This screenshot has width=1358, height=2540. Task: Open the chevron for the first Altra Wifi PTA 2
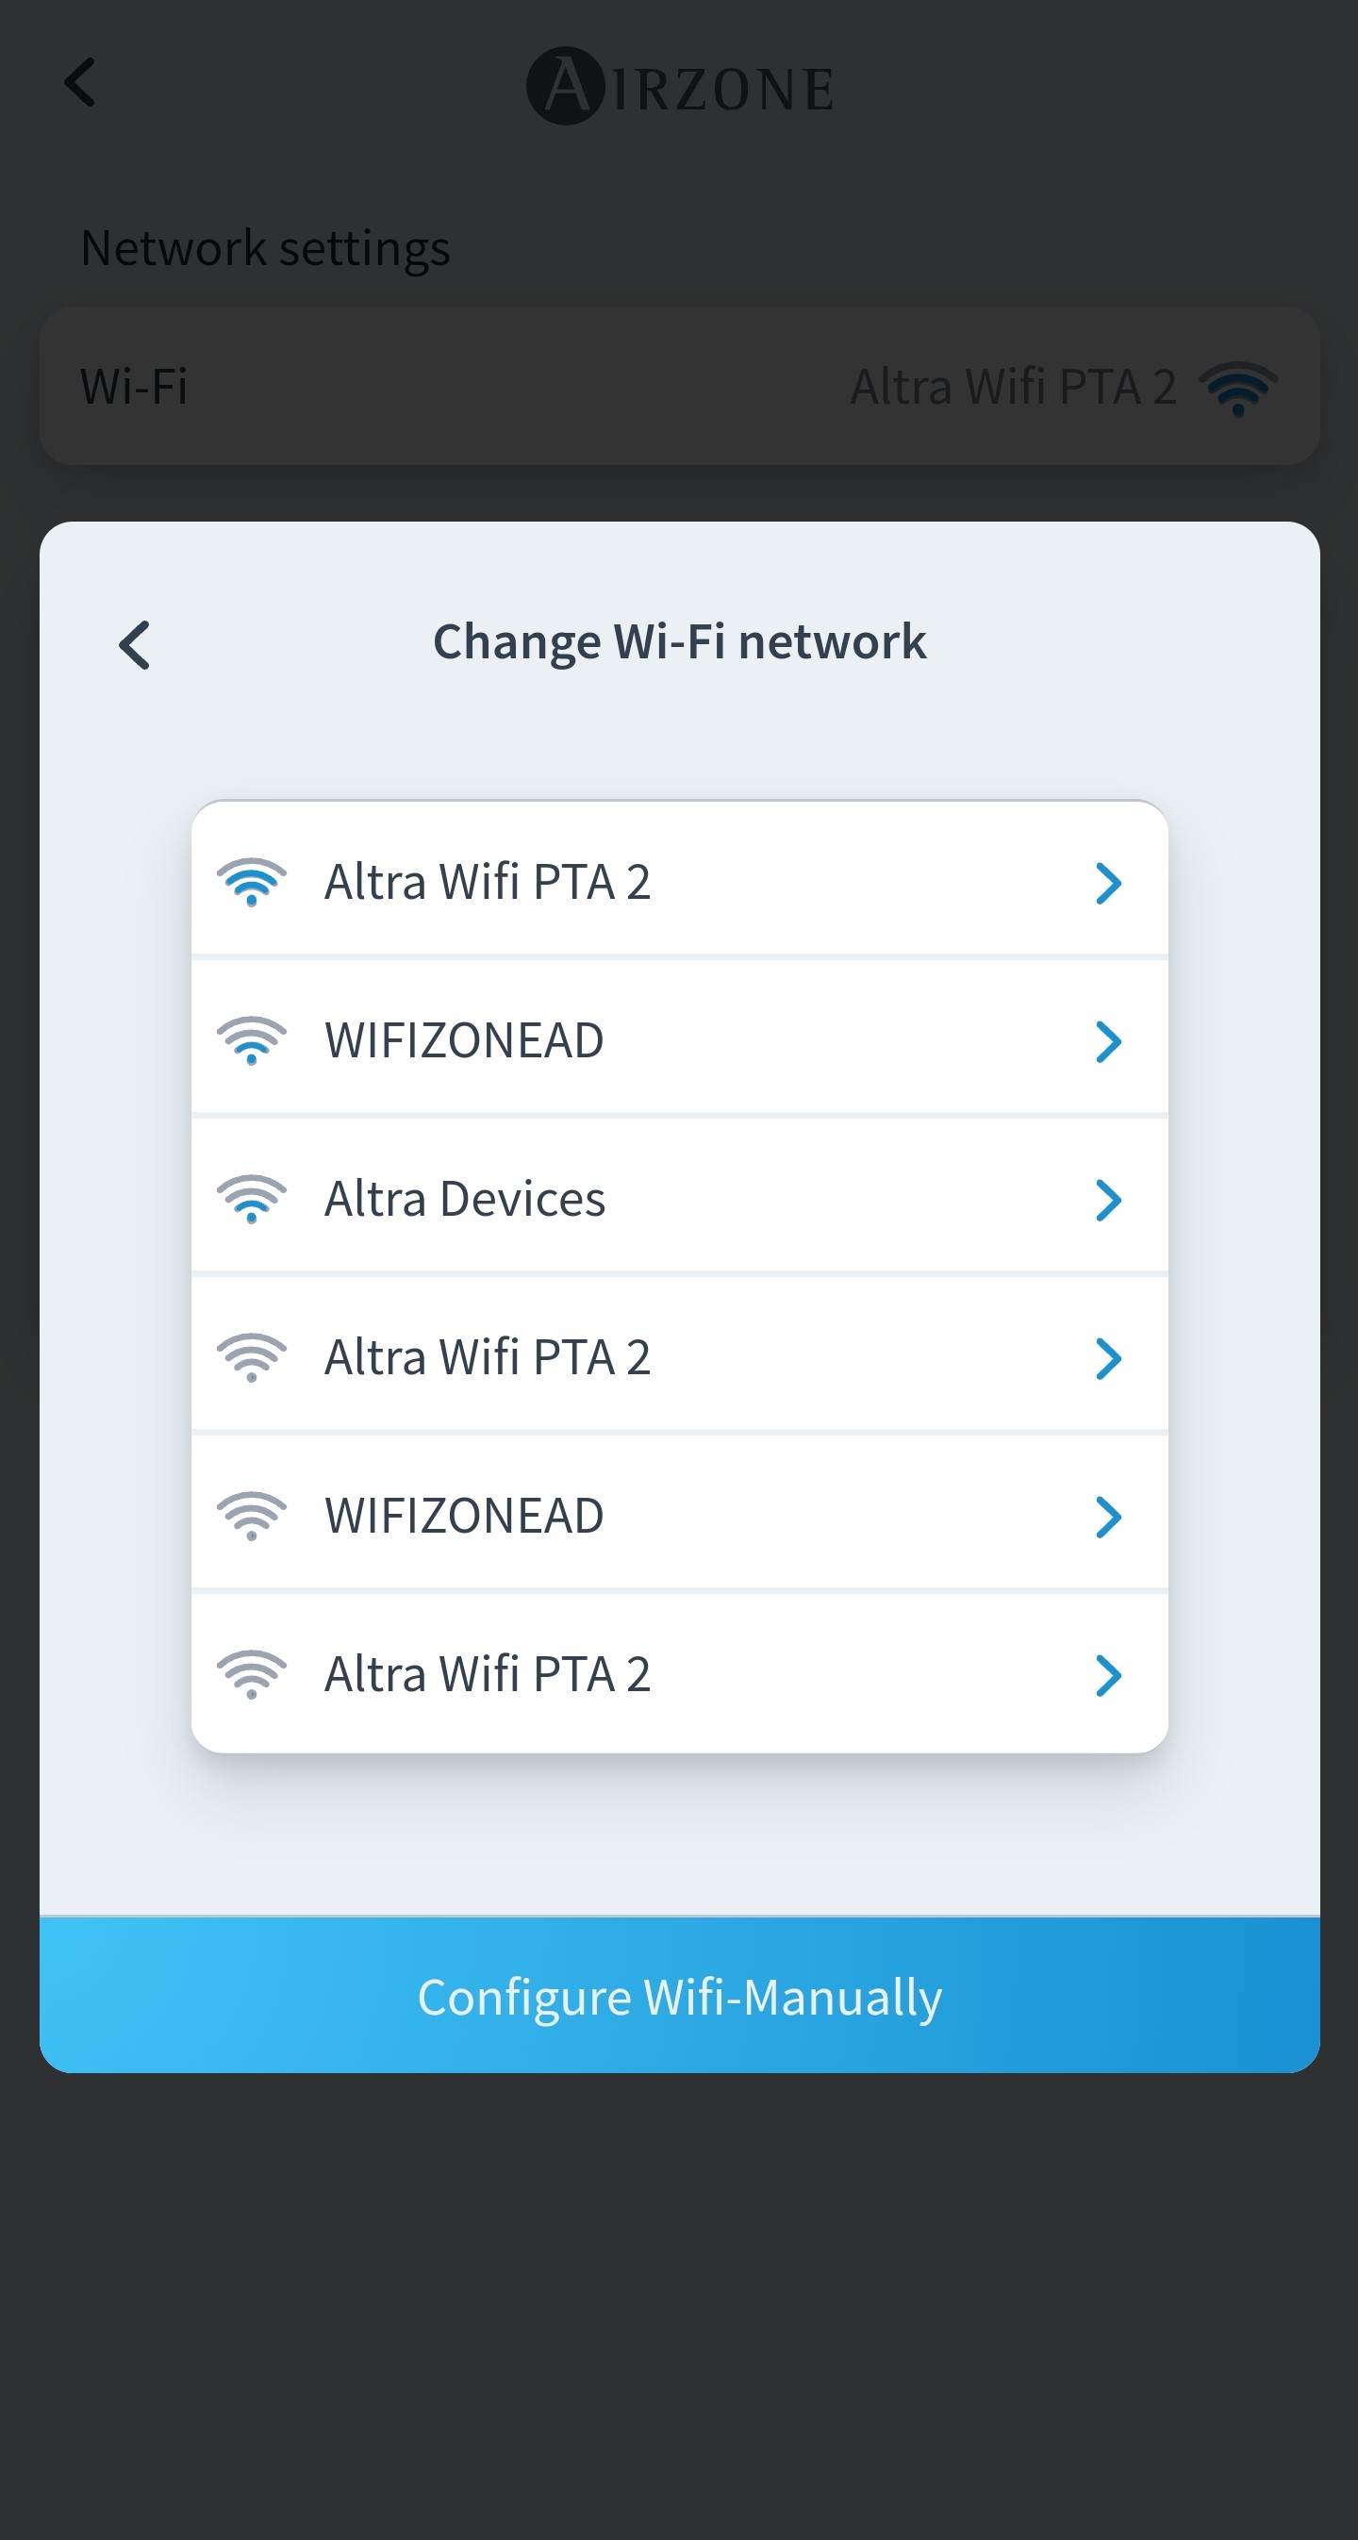tap(1108, 883)
